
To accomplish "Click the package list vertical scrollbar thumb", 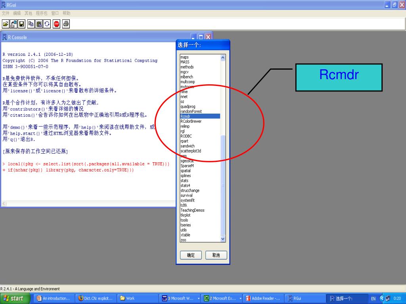I will click(223, 185).
